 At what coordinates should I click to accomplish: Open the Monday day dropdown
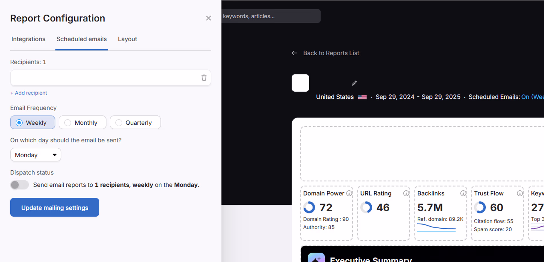[36, 155]
